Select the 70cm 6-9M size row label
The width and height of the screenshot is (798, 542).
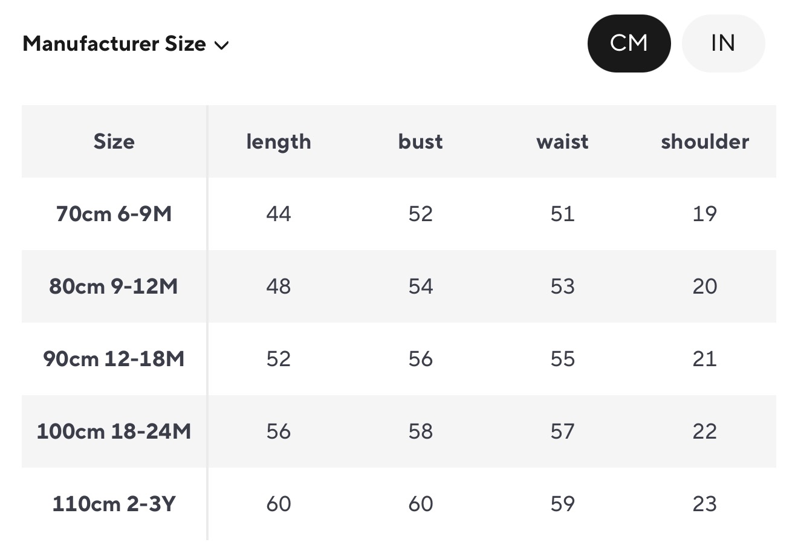114,214
